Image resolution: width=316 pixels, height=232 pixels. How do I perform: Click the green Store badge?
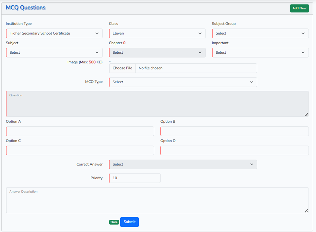pos(114,222)
